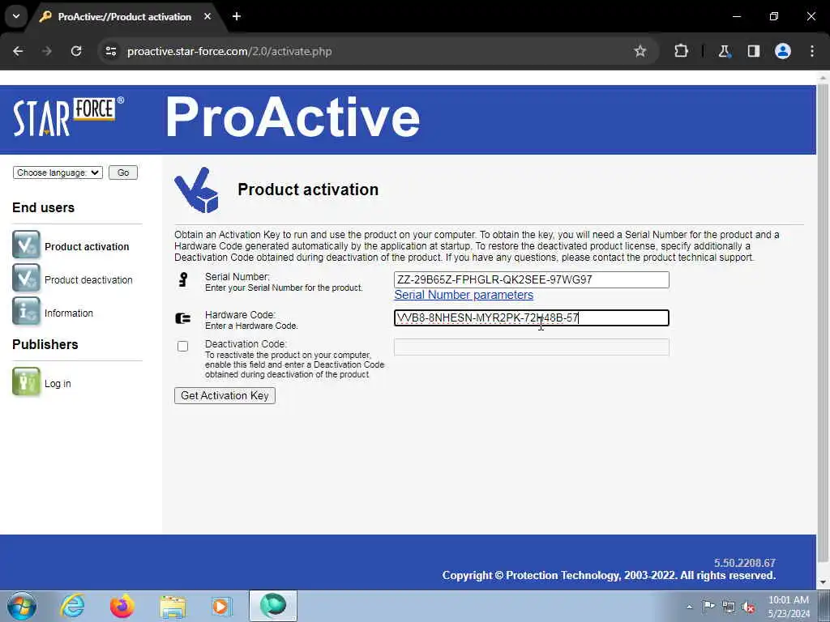830x622 pixels.
Task: Click the Go button
Action: pos(123,173)
